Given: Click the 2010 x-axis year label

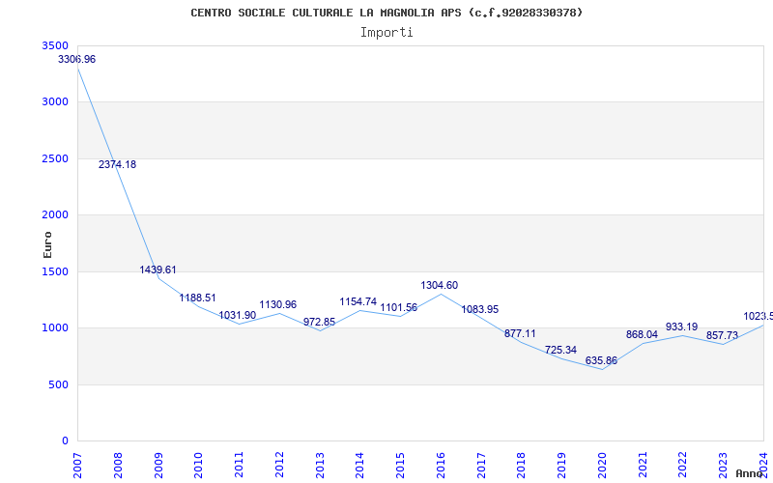Looking at the screenshot, I should click(199, 466).
